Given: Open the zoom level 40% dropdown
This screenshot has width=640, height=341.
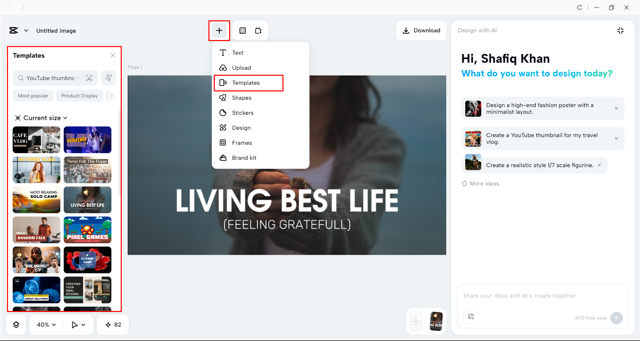Looking at the screenshot, I should point(46,324).
